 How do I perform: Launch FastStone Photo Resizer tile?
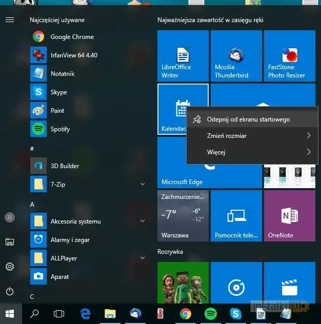pos(289,56)
